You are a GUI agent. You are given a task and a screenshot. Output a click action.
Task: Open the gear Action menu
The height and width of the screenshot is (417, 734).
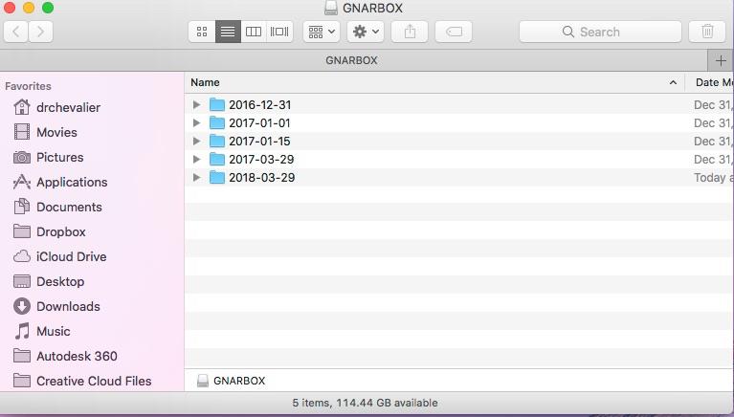(x=366, y=32)
